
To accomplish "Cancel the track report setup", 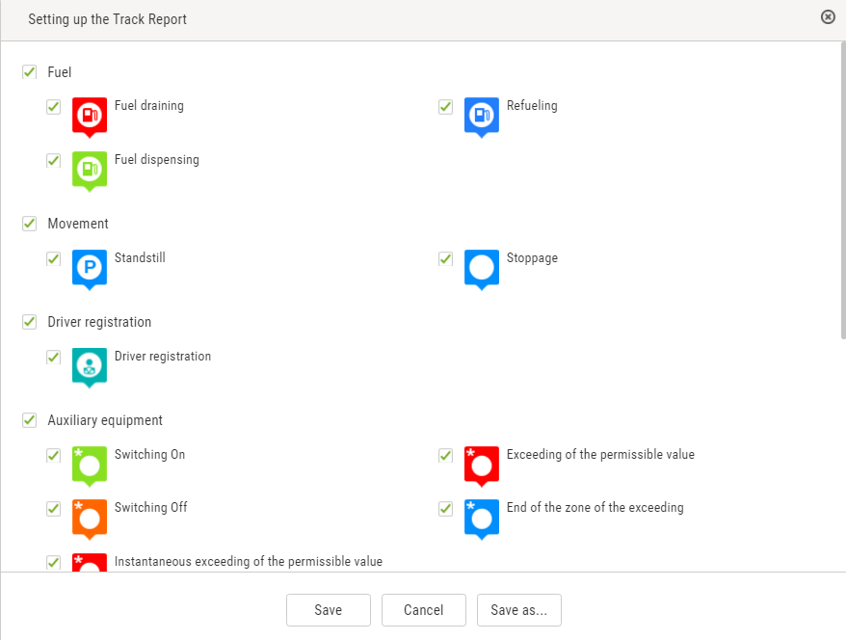I will point(424,610).
